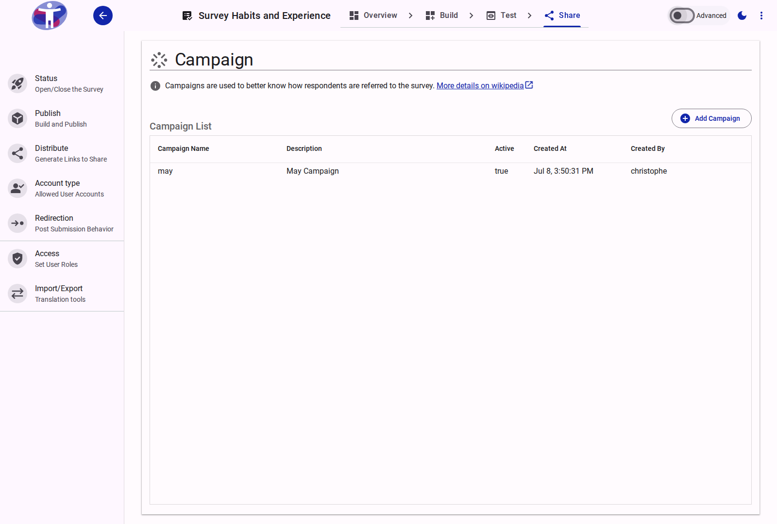Click the Status rocket icon
The height and width of the screenshot is (524, 777).
coord(17,83)
